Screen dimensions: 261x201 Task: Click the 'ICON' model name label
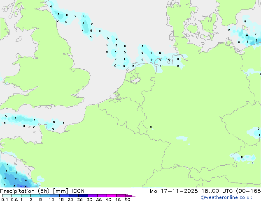point(78,191)
